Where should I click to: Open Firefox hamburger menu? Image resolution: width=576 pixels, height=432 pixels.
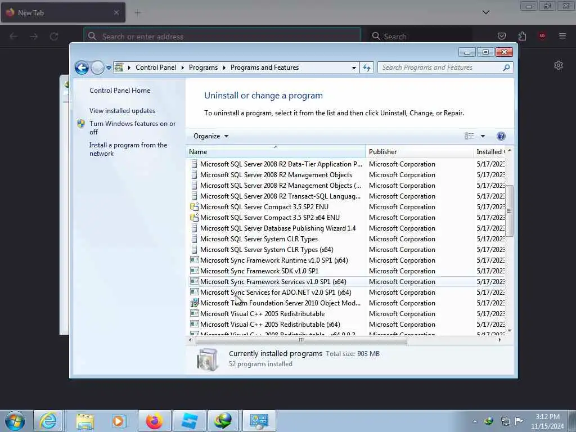[x=562, y=36]
